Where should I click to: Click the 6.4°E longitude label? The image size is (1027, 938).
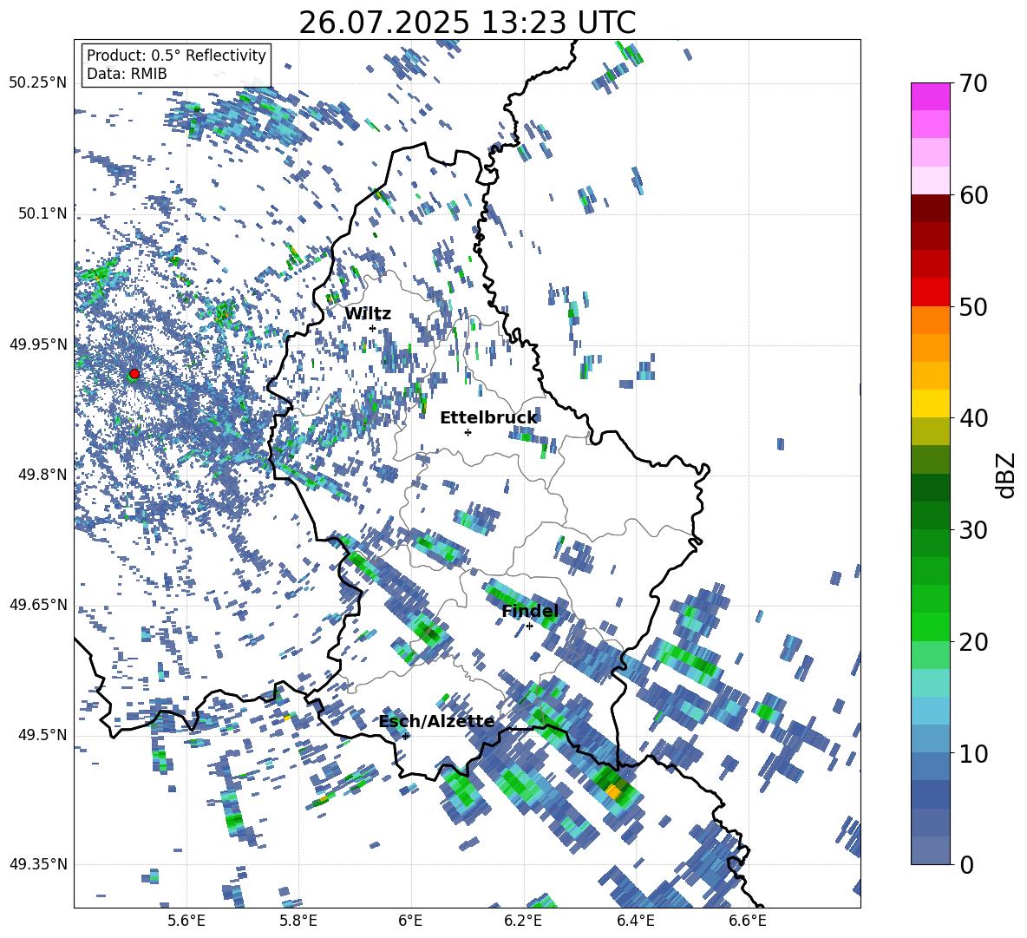pos(635,921)
